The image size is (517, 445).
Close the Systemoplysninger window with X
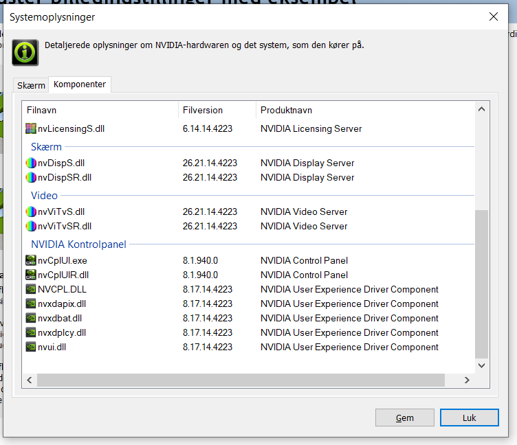click(x=494, y=16)
